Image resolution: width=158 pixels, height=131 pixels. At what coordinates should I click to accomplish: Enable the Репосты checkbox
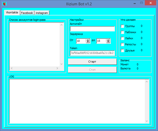[x=122, y=45]
